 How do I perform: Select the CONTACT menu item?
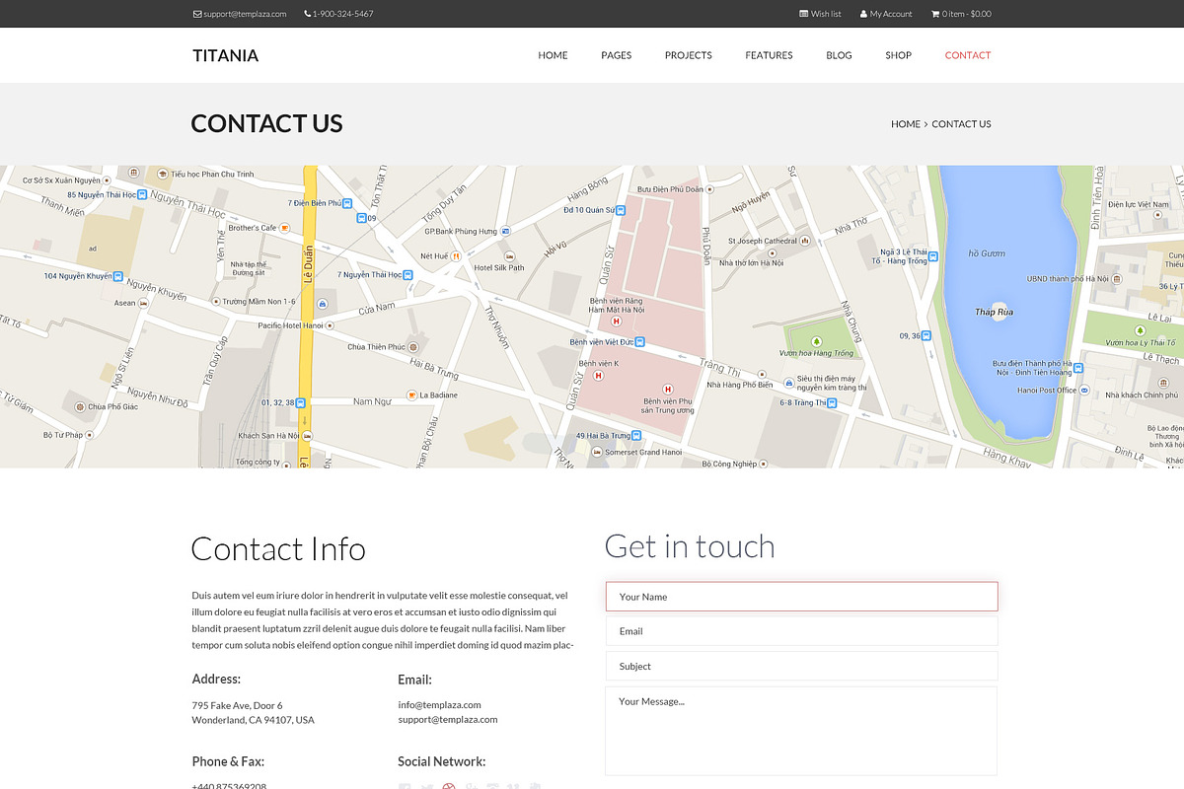(967, 55)
